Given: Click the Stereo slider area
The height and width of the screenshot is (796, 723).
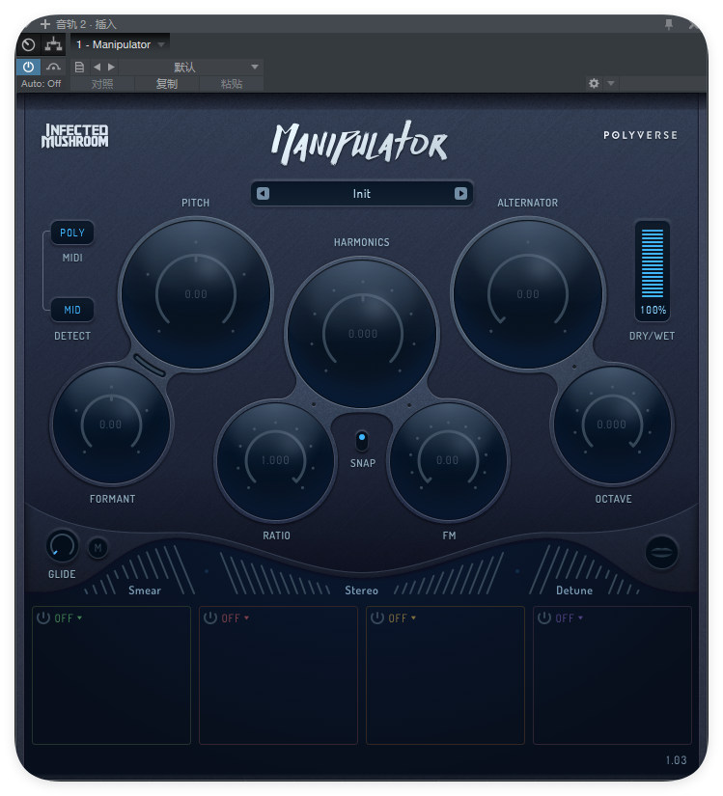Looking at the screenshot, I should click(x=361, y=574).
